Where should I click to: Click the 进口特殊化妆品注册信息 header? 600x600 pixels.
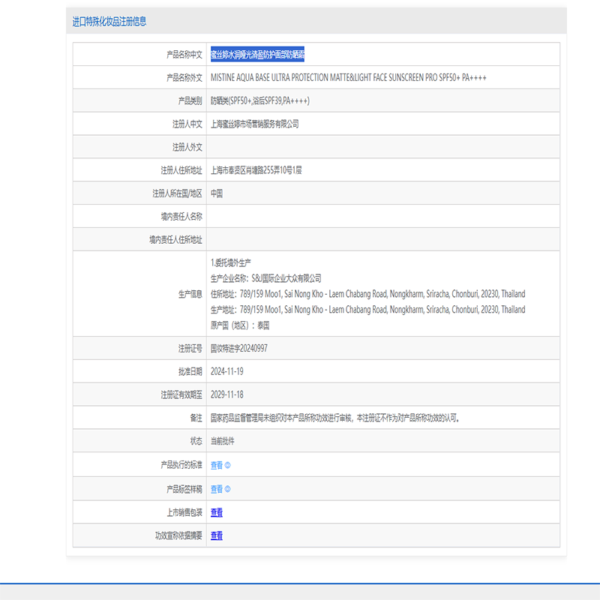(x=109, y=22)
